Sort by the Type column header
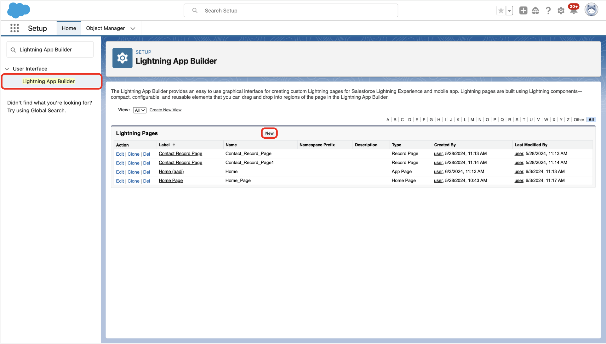Screen dimensions: 606x344 point(397,145)
